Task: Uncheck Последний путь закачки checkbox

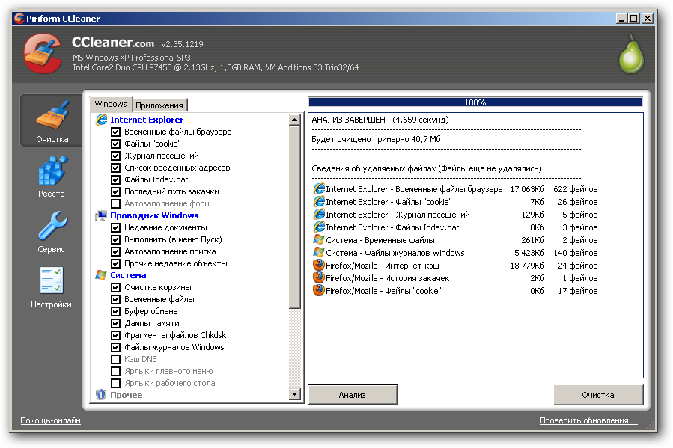Action: click(x=115, y=191)
